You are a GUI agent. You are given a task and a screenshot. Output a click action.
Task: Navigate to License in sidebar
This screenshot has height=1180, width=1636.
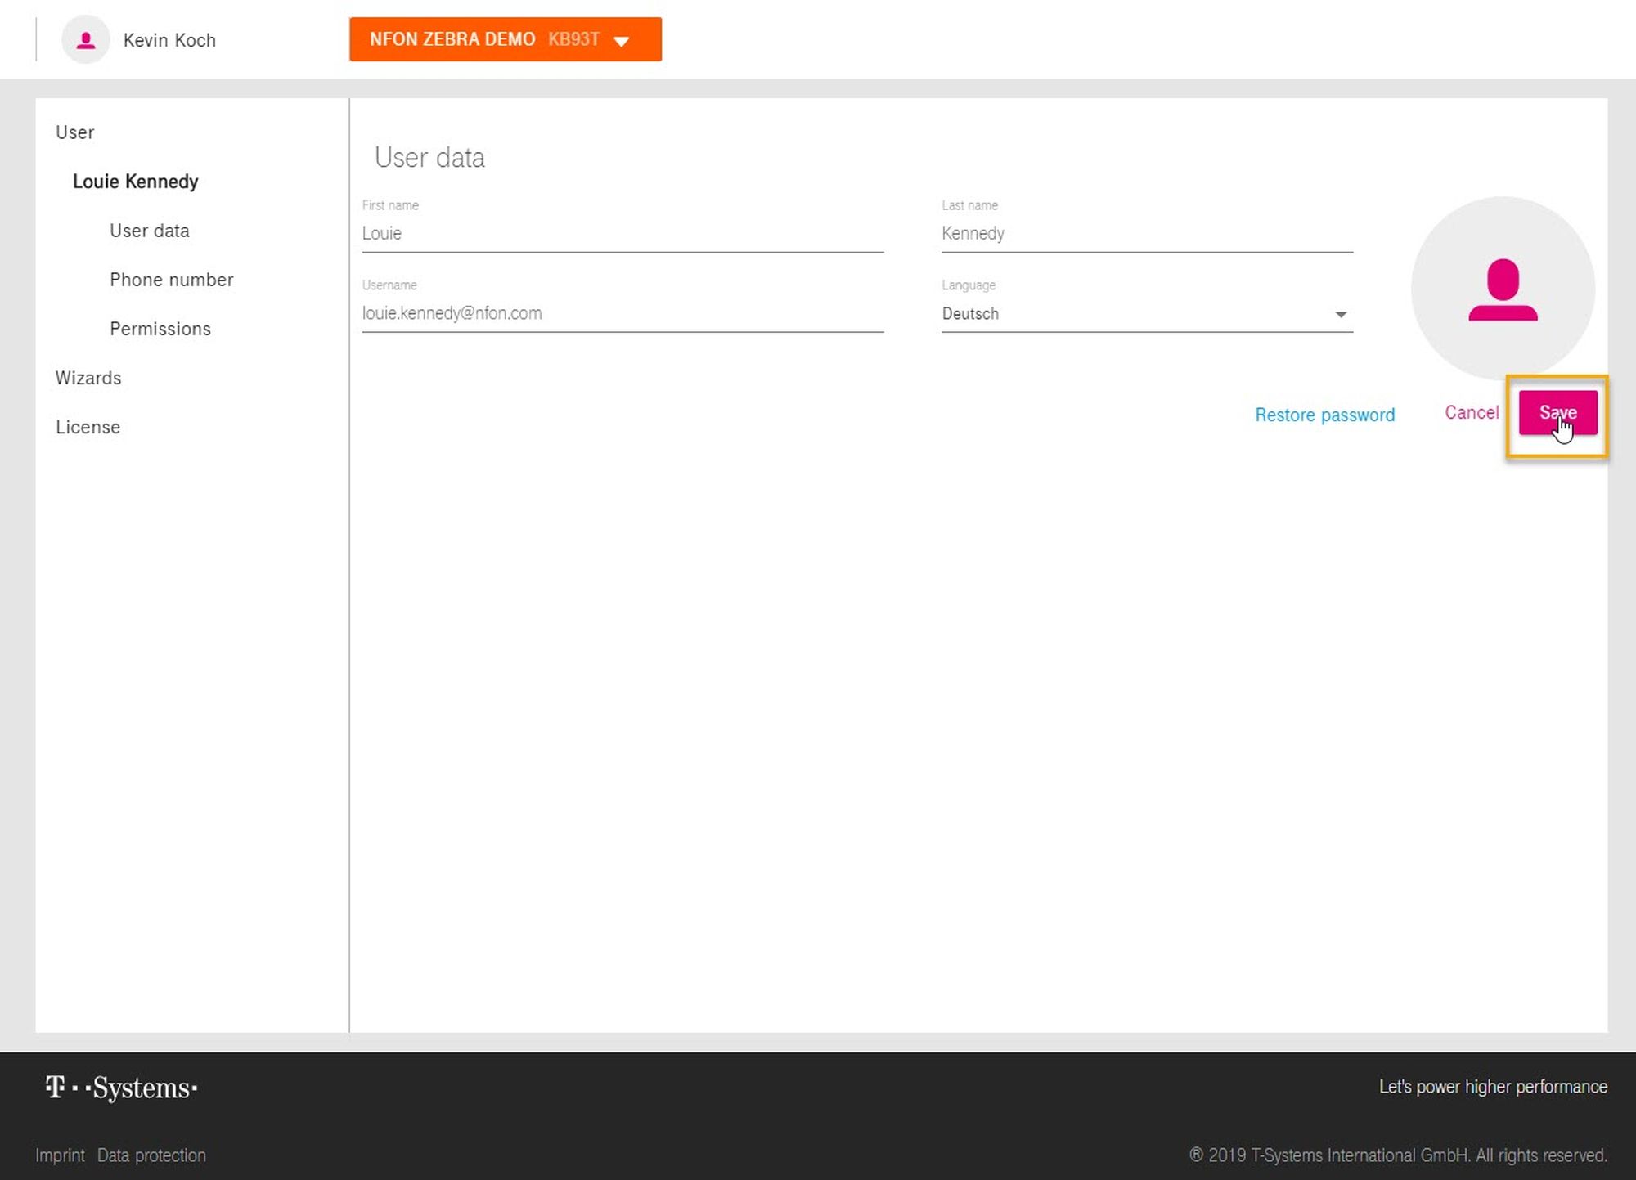(88, 427)
